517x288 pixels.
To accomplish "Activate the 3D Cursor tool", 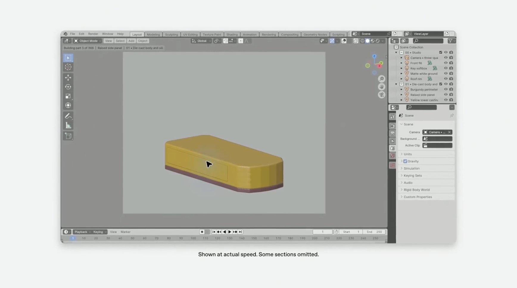I will 68,67.
